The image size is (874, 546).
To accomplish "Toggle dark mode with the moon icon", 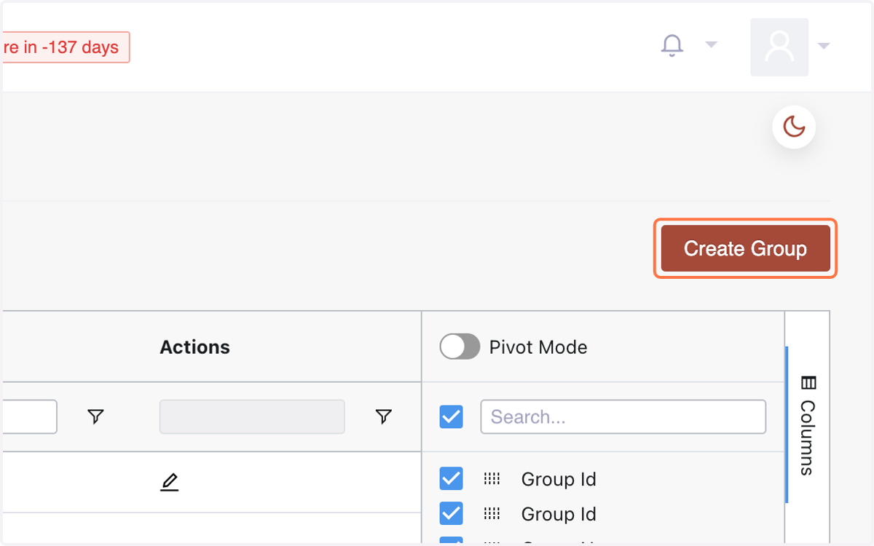I will pyautogui.click(x=794, y=127).
